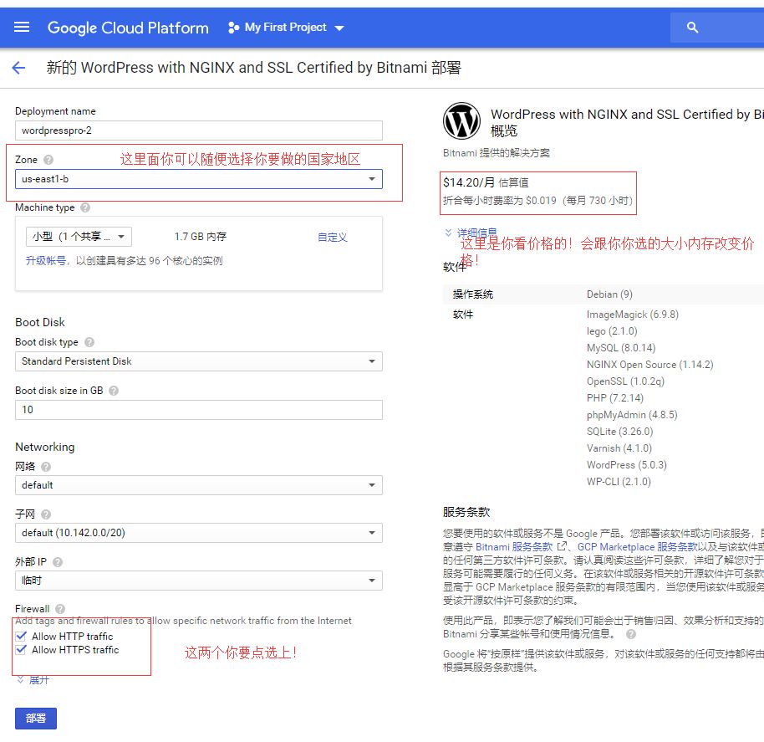Open the My First Project selector
The height and width of the screenshot is (742, 764).
[x=286, y=28]
